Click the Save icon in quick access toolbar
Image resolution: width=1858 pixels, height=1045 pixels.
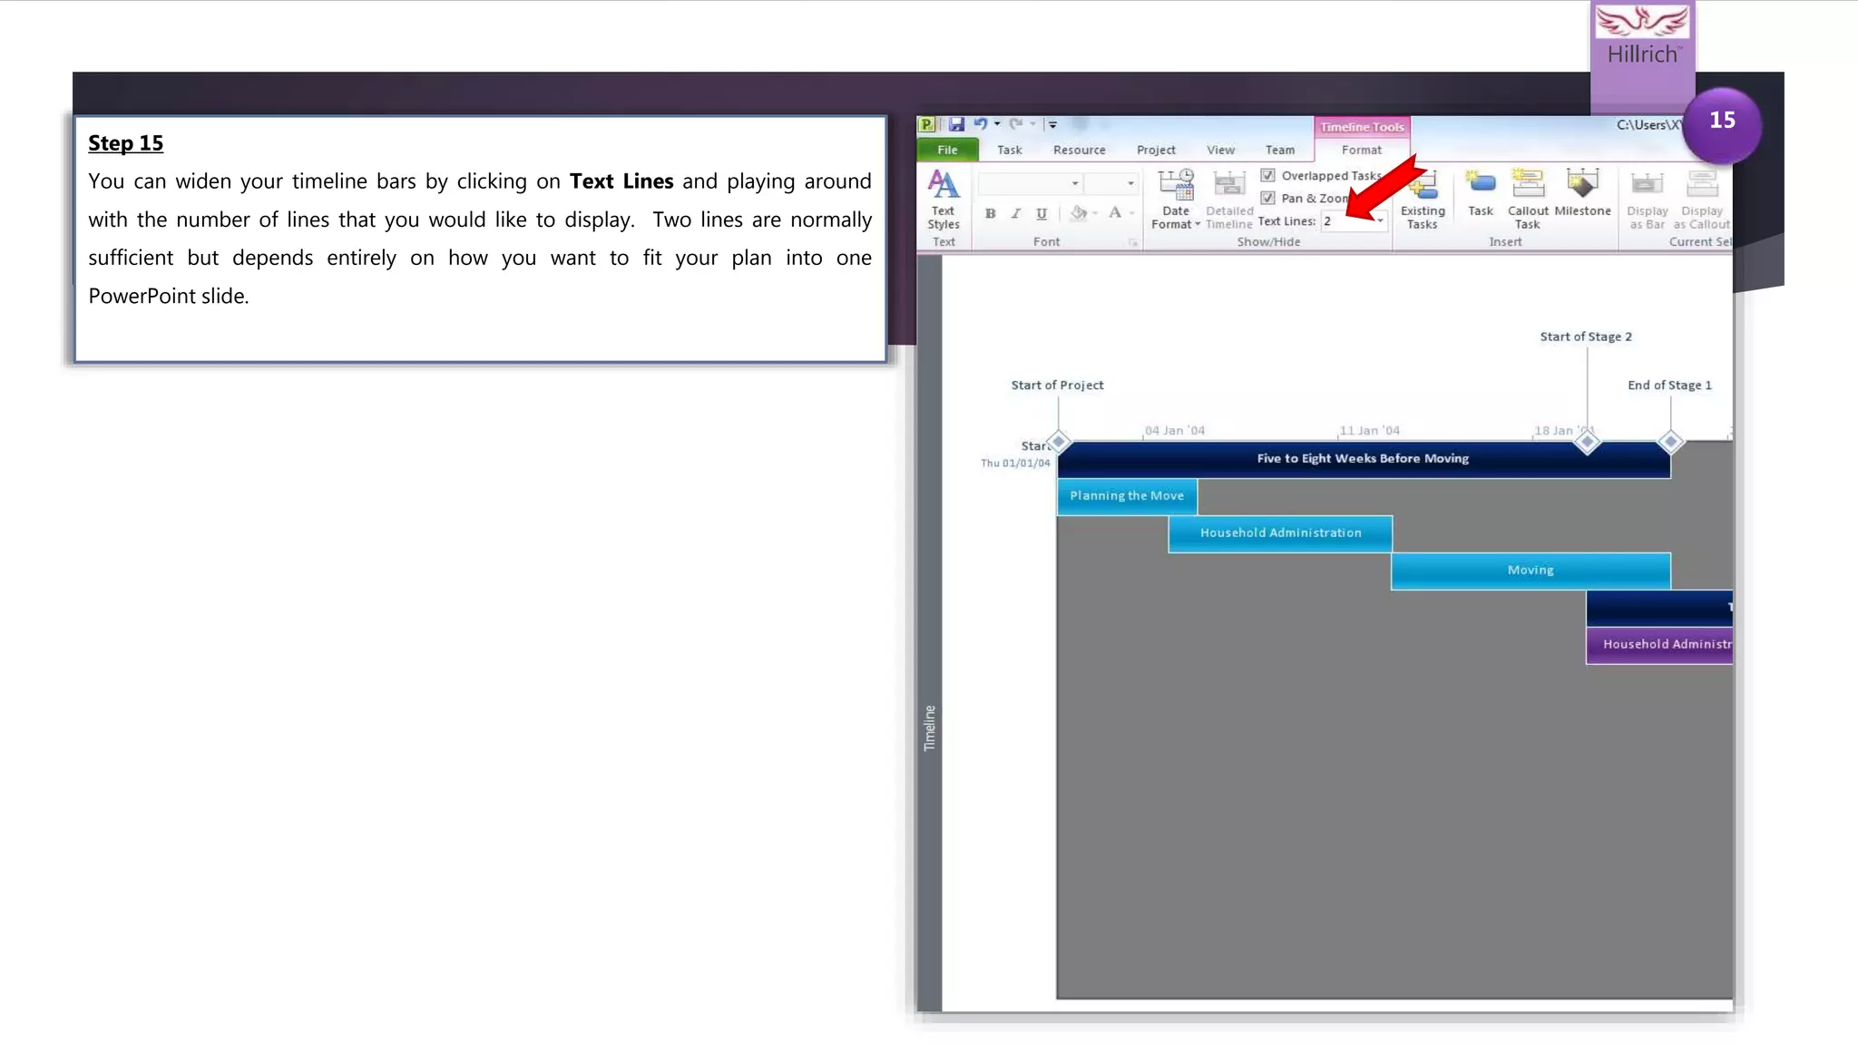point(956,124)
